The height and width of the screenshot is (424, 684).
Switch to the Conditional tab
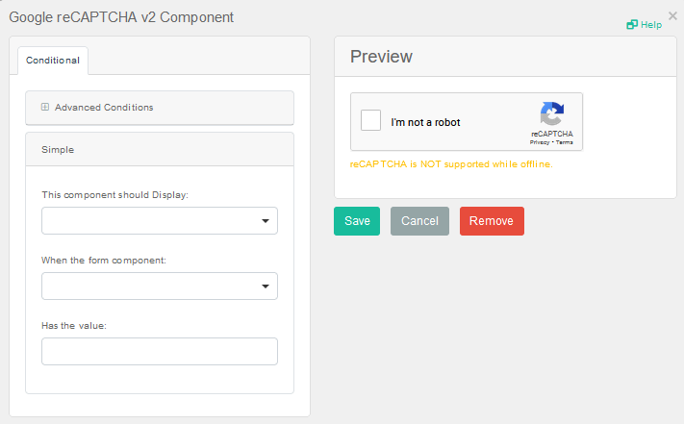point(53,61)
